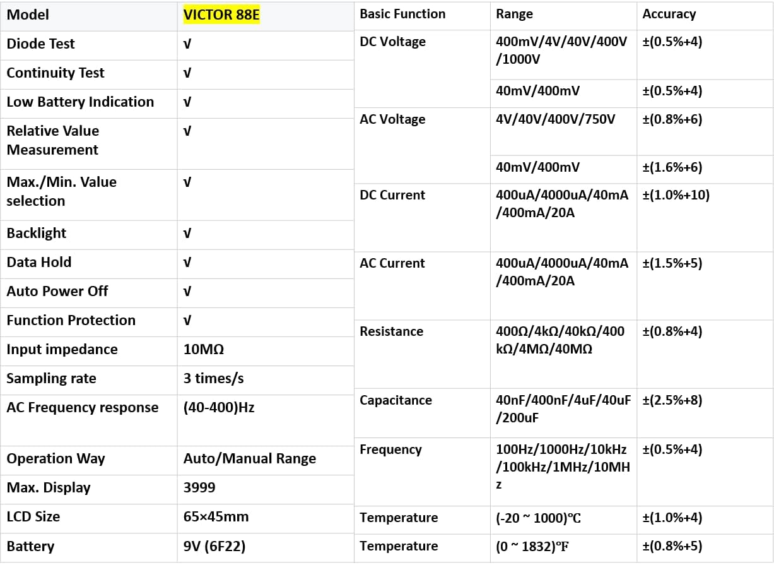
Task: Click the Diode Test check mark
Action: tap(187, 44)
